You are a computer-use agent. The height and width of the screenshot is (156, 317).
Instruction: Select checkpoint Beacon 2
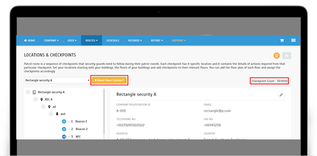(82, 129)
